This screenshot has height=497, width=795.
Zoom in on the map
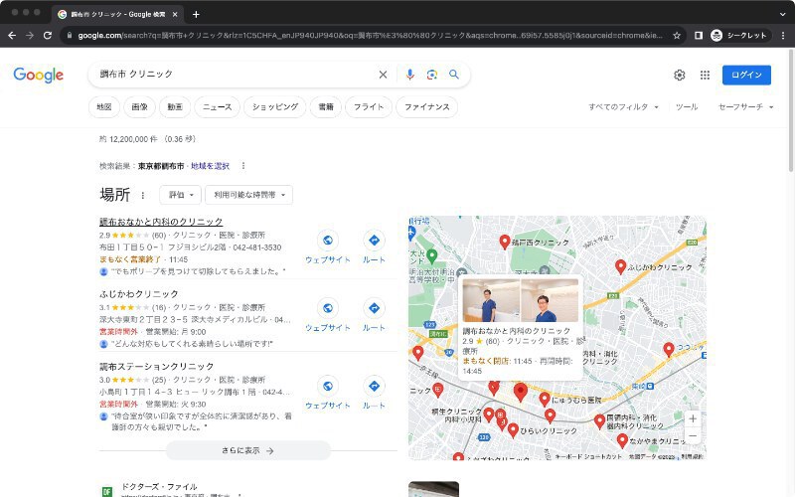pos(693,418)
